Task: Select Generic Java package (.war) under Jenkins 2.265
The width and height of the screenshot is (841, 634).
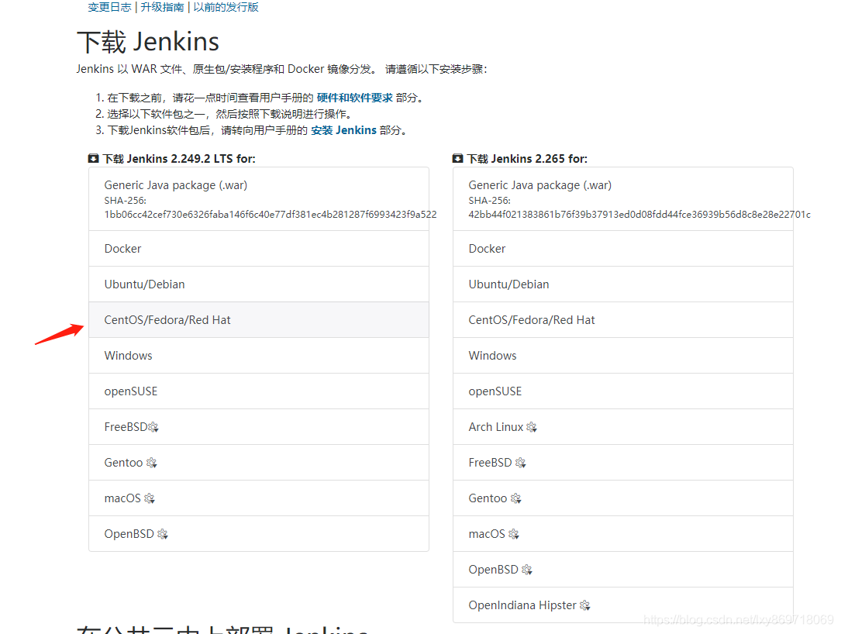Action: [623, 199]
